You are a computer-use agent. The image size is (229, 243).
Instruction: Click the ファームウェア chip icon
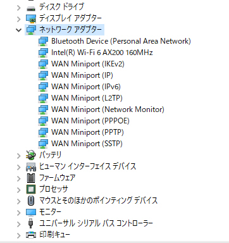pyautogui.click(x=31, y=178)
